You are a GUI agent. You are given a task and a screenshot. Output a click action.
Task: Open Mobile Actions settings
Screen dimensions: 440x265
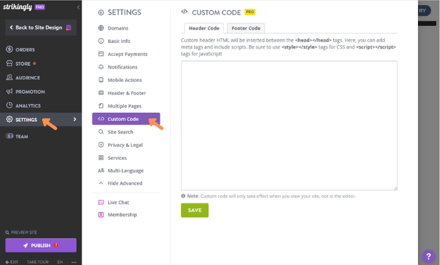[x=126, y=80]
